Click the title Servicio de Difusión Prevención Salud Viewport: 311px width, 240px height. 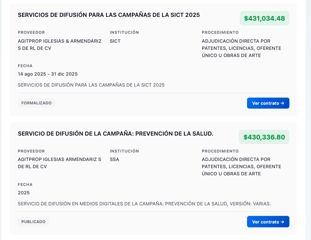point(115,134)
